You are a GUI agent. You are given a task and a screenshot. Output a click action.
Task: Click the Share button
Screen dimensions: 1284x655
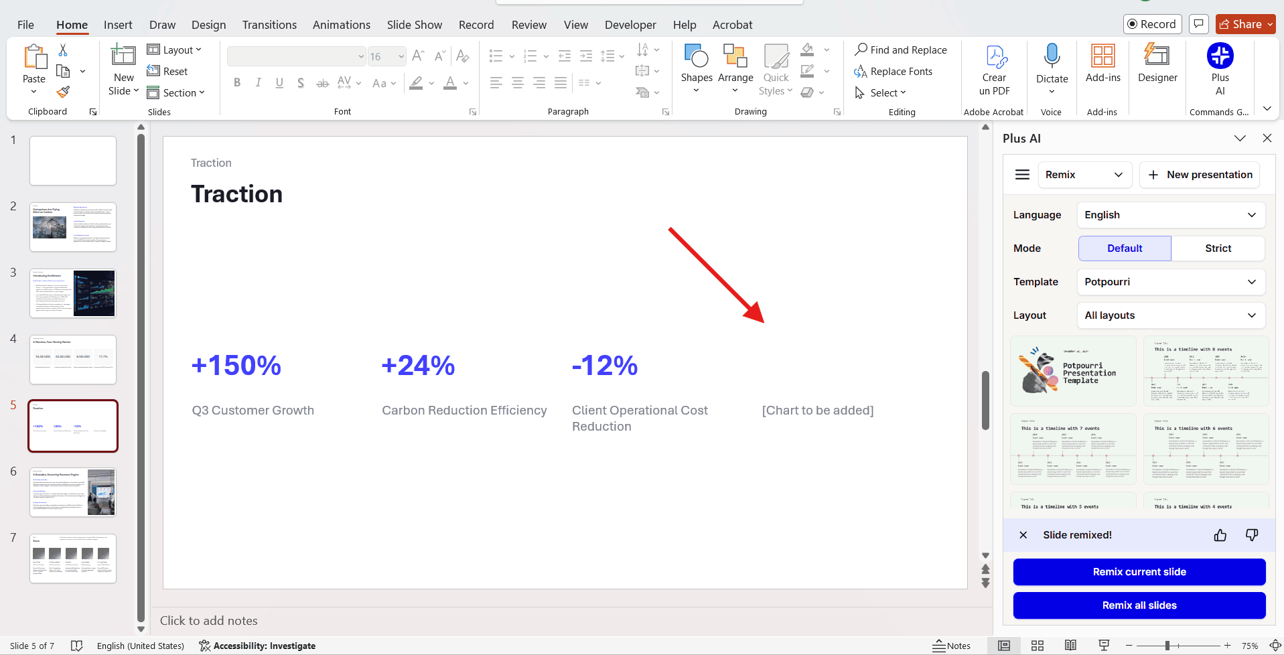coord(1245,24)
